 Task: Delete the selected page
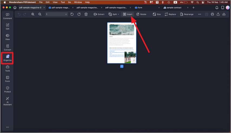click(x=86, y=14)
